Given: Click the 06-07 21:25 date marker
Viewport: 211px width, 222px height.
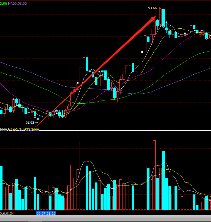Looking at the screenshot, I should click(x=46, y=213).
